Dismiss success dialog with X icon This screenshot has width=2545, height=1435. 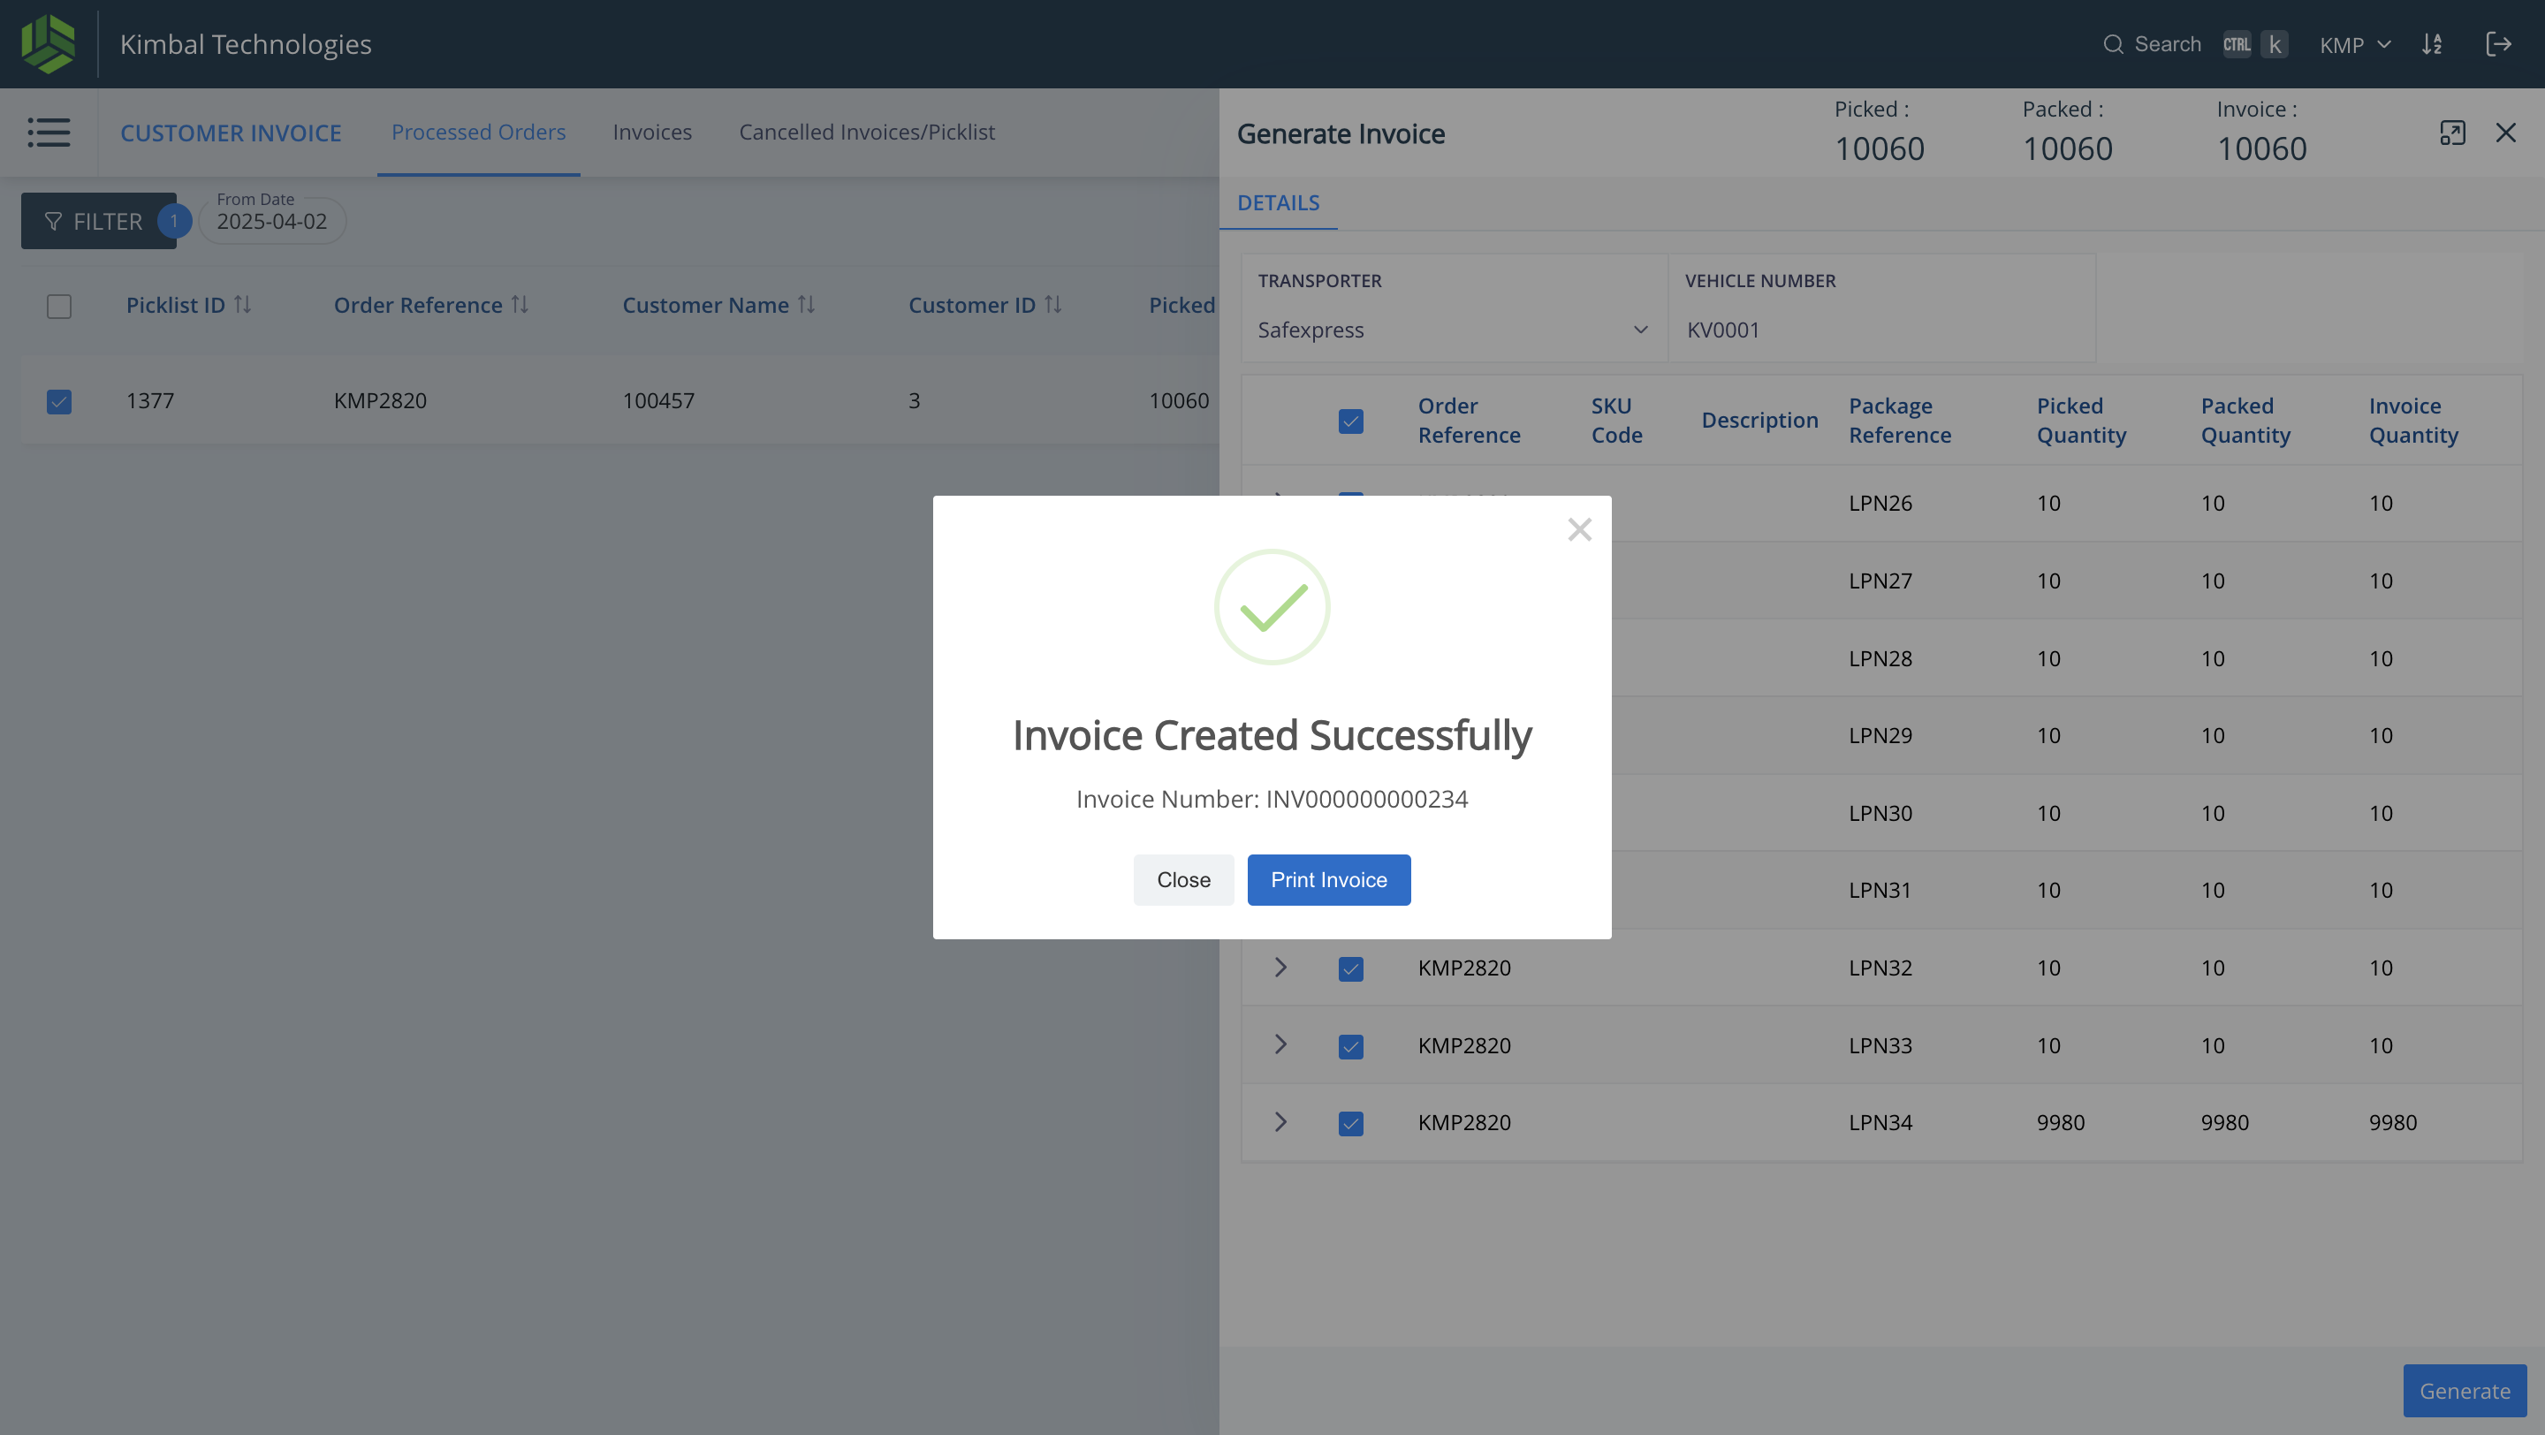[x=1580, y=529]
